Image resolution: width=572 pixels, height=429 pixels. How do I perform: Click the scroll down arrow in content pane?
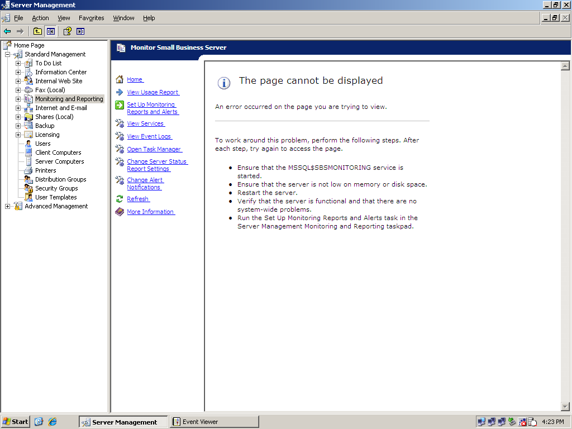pos(565,407)
